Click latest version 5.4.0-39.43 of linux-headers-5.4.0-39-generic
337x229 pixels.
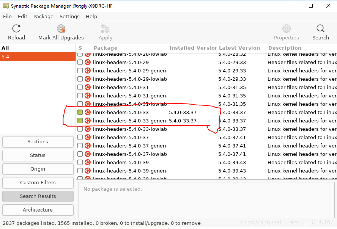(232, 171)
